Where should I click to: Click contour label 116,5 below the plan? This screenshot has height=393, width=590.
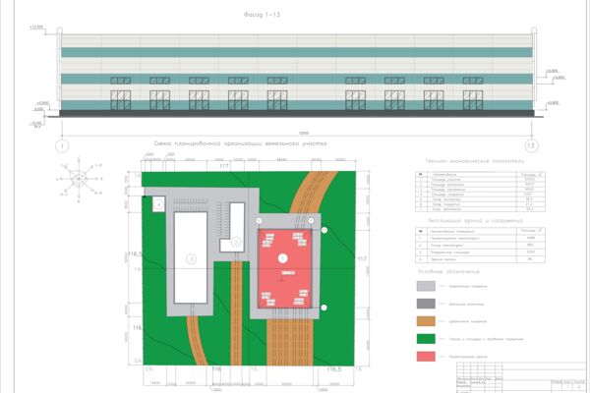(x=333, y=369)
